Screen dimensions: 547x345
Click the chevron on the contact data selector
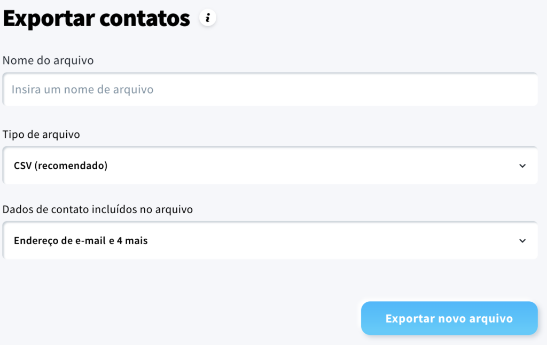[x=522, y=240]
